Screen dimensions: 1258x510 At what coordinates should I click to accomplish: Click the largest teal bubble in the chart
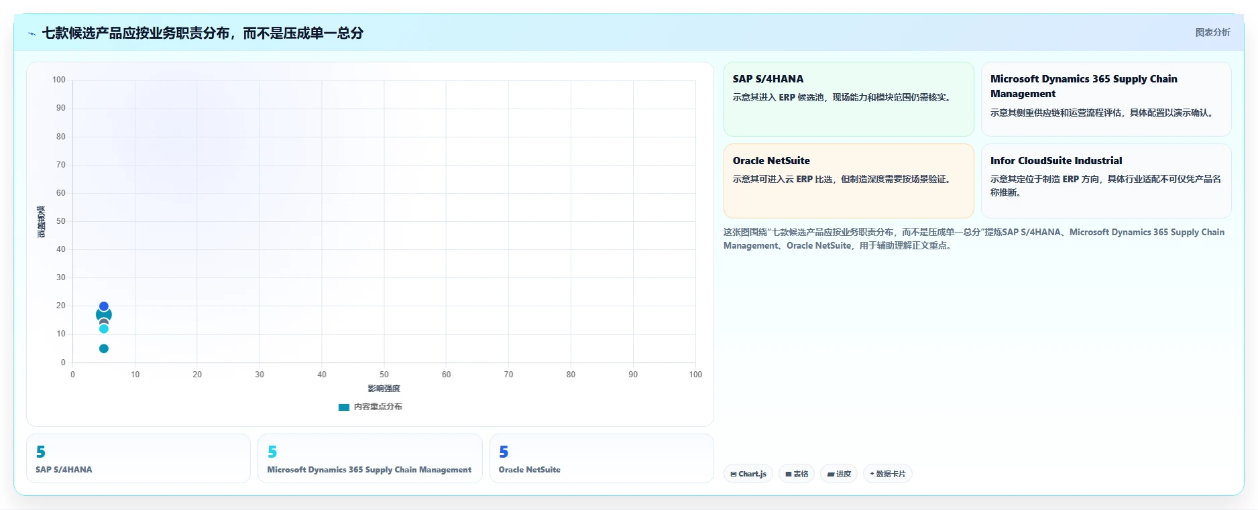pyautogui.click(x=104, y=314)
